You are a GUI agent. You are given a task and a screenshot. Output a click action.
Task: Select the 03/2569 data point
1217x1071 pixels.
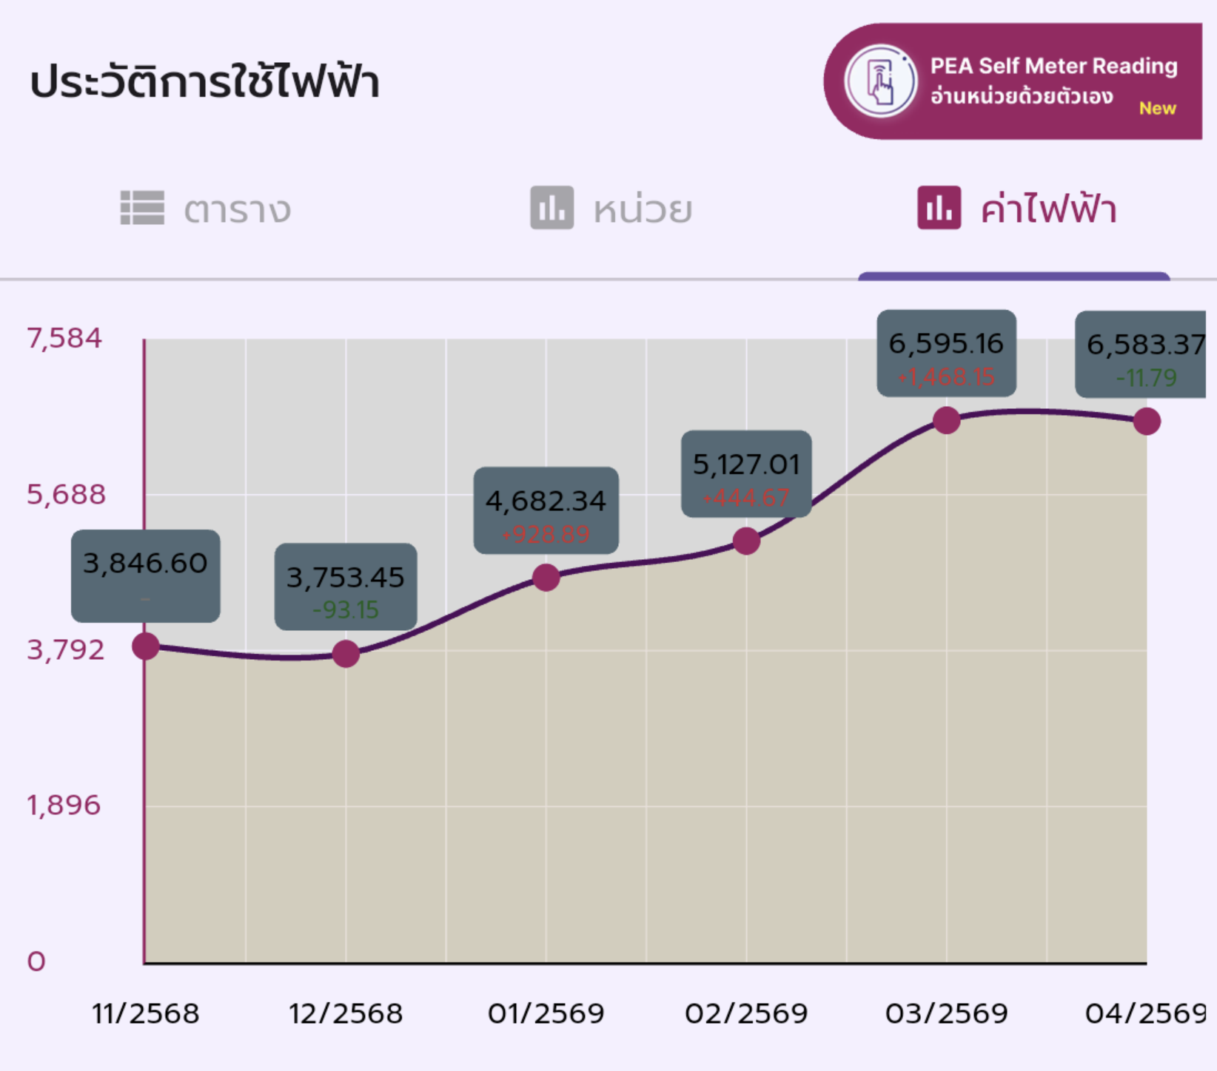[x=947, y=420]
